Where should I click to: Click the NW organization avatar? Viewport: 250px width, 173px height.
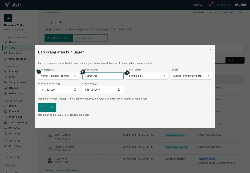point(8,18)
